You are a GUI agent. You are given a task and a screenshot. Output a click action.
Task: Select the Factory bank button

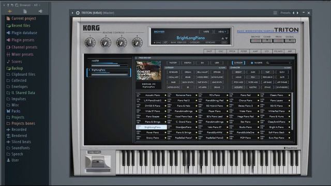(x=173, y=63)
